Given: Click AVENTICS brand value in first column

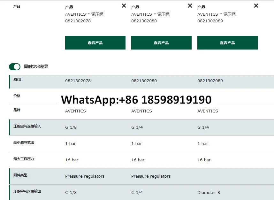Looking at the screenshot, I should point(75,111).
